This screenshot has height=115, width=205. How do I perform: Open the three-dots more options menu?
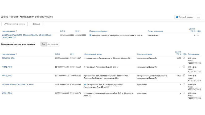point(198,17)
